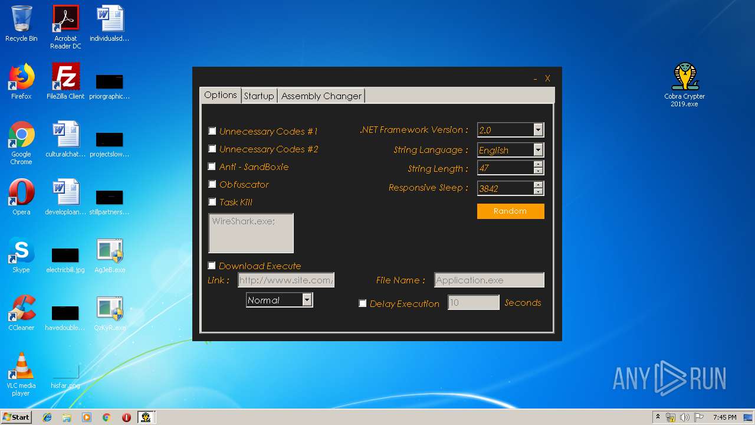
Task: Decrease the String Length value
Action: (538, 171)
